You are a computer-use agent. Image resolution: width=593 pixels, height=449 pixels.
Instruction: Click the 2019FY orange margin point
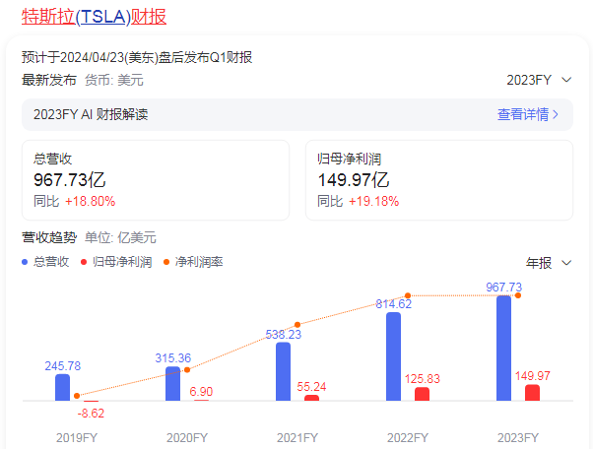[x=77, y=396]
